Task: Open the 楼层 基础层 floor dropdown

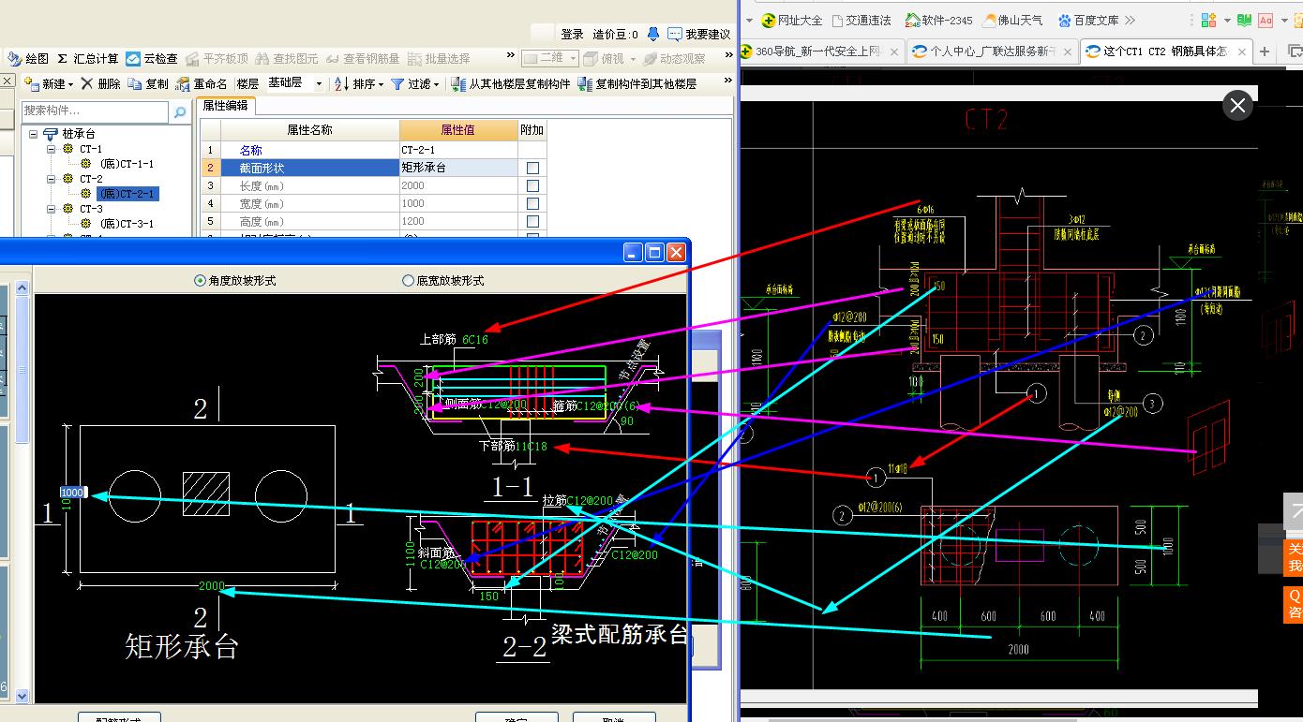Action: (318, 83)
